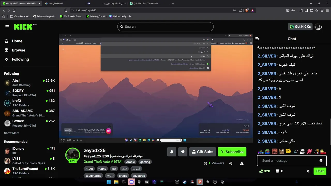Viewport: 331px width, 186px height.
Task: Insert the Pepe frog laughing emote
Action: pos(268,151)
